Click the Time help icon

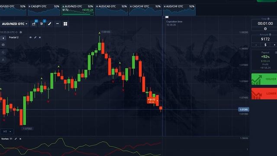click(x=268, y=19)
